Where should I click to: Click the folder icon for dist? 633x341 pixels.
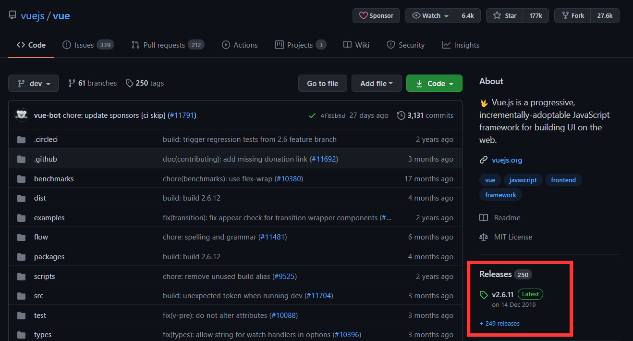point(21,198)
